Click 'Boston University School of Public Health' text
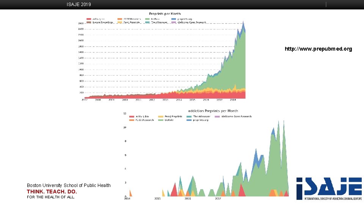 (69, 185)
